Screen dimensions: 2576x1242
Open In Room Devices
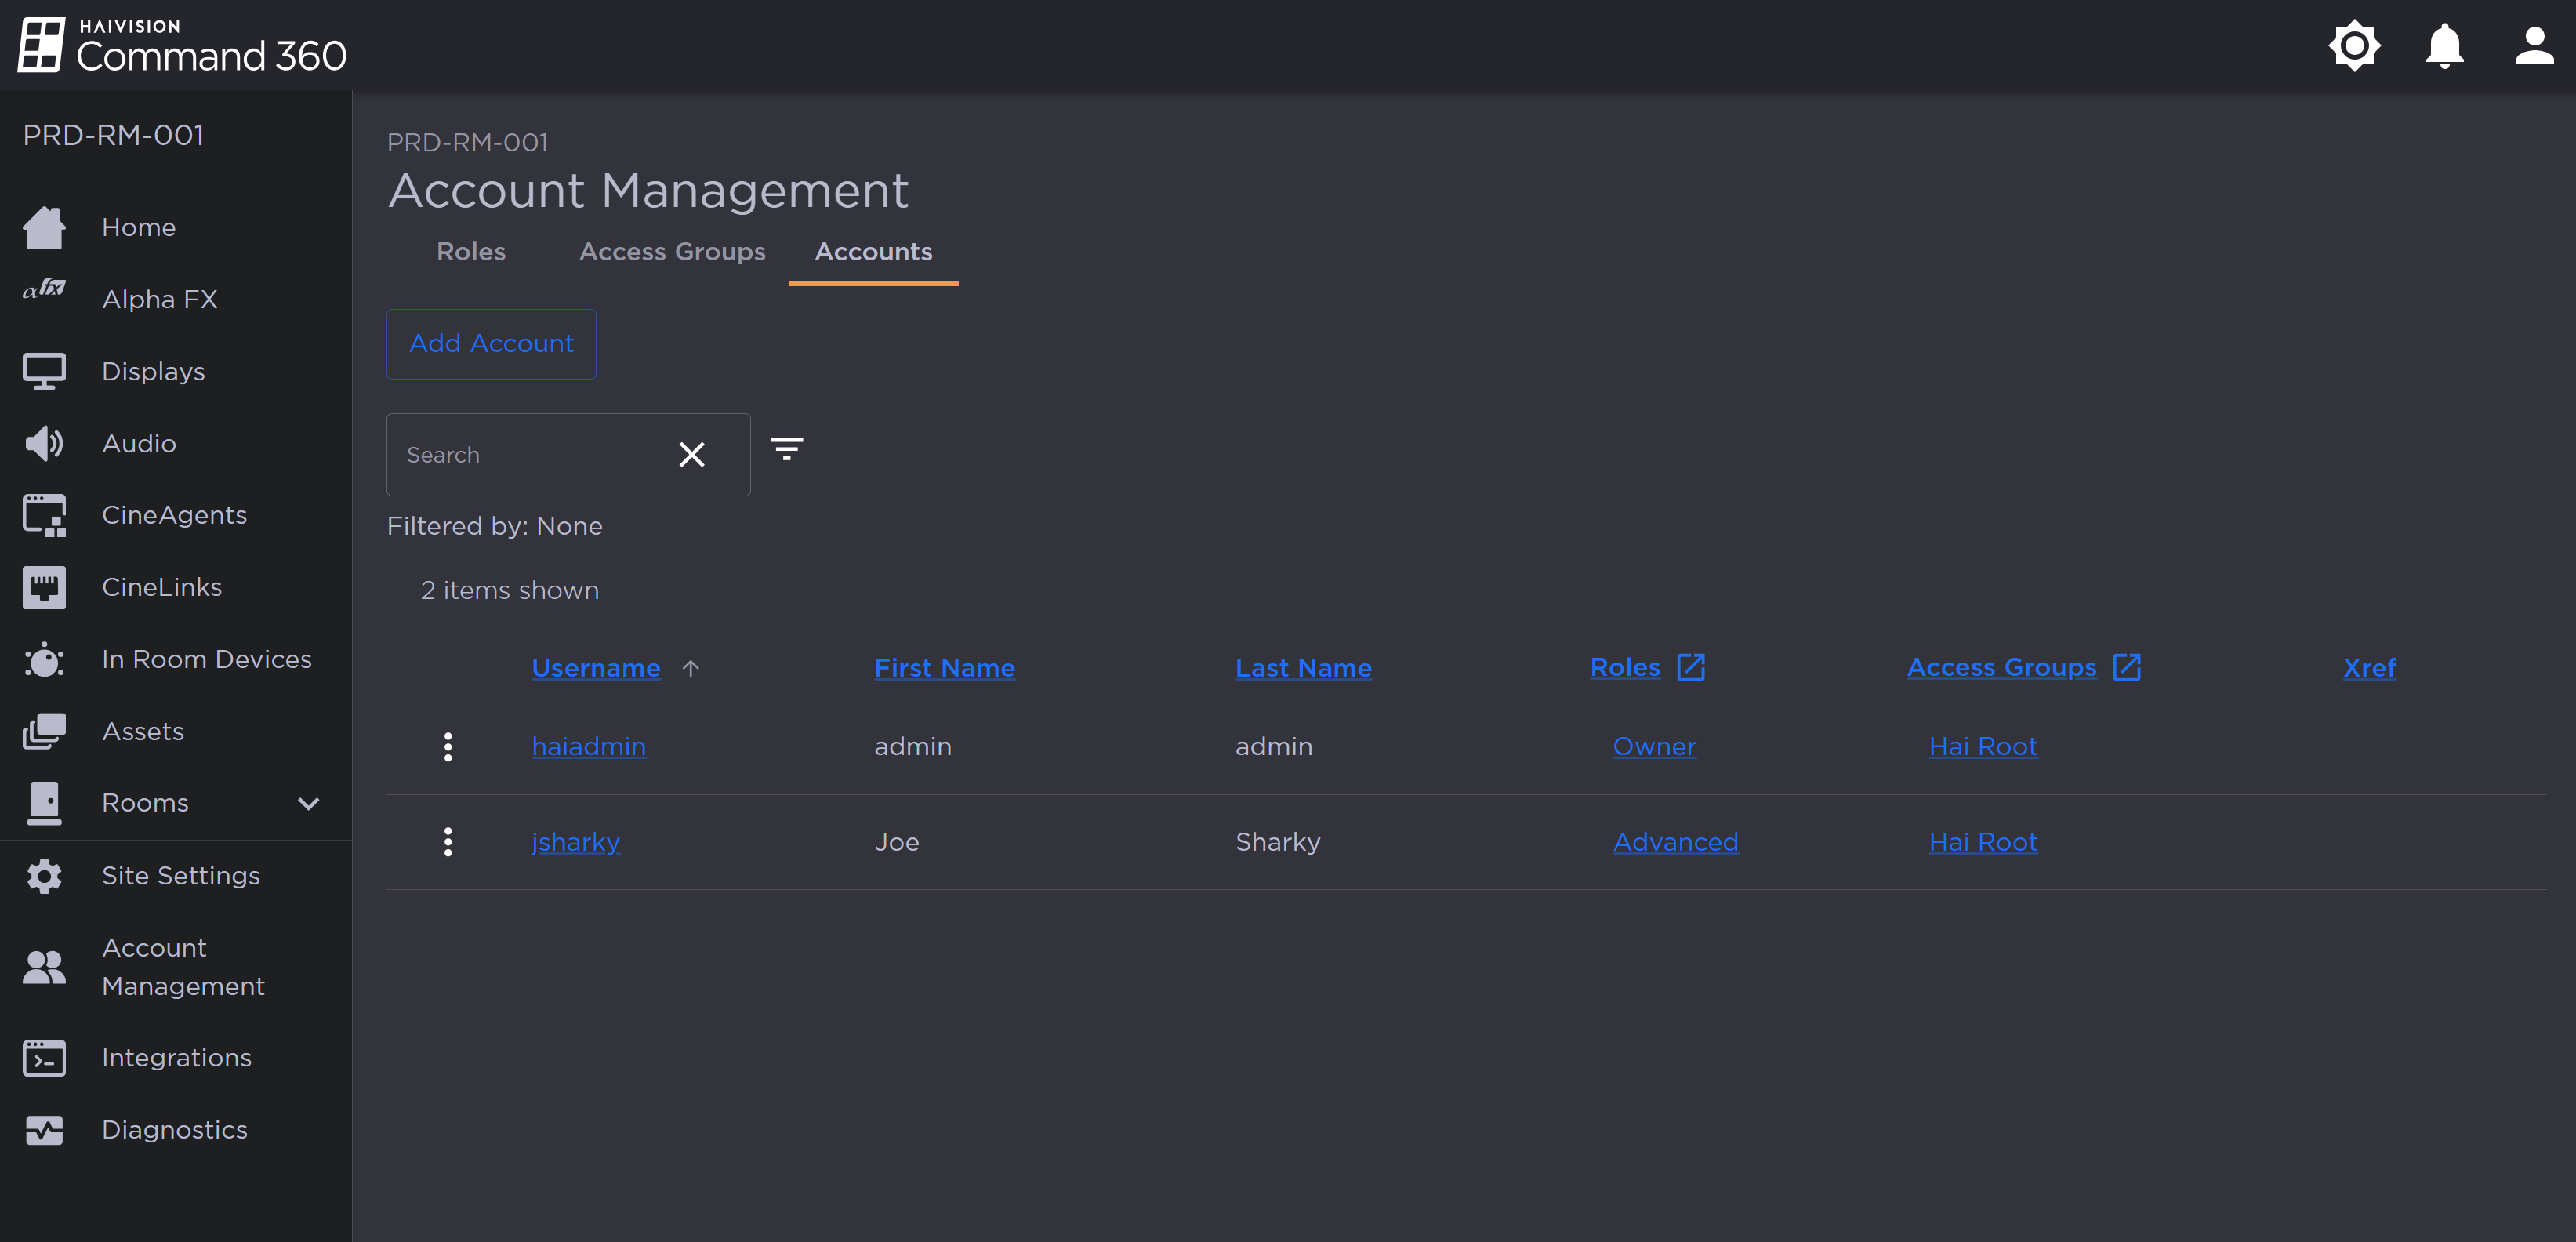click(x=207, y=659)
